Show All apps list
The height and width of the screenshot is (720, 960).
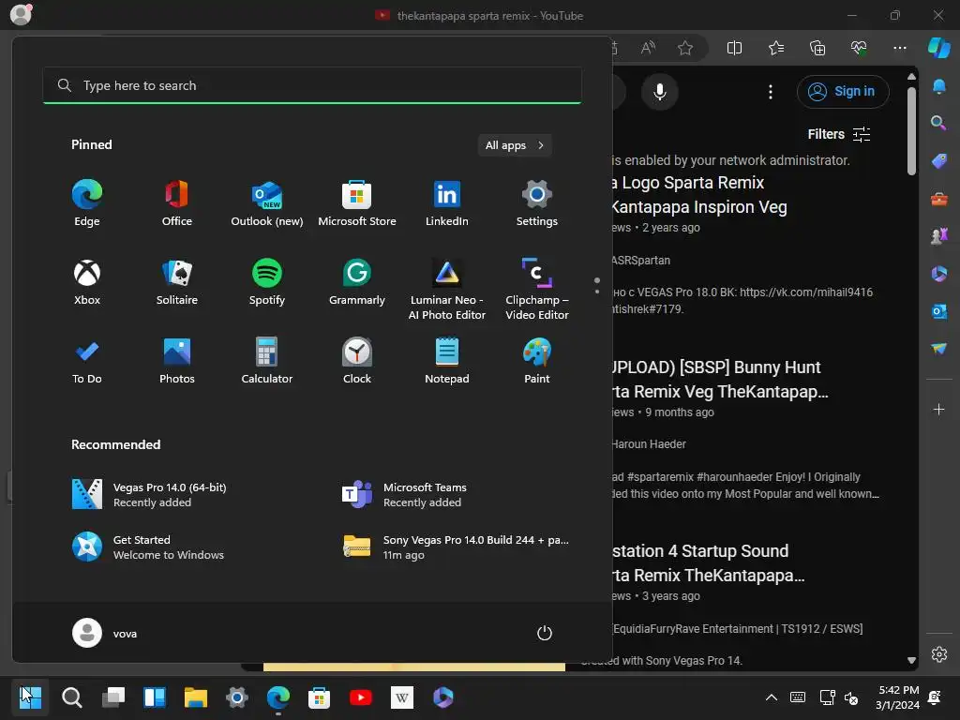point(515,145)
